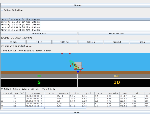Click the Caliber column header
The width and height of the screenshot is (150, 114).
point(51,93)
